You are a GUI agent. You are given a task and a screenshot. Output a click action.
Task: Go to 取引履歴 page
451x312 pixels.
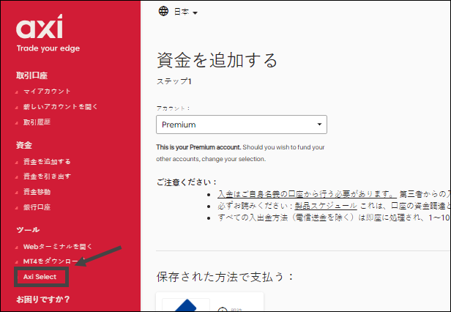point(37,122)
